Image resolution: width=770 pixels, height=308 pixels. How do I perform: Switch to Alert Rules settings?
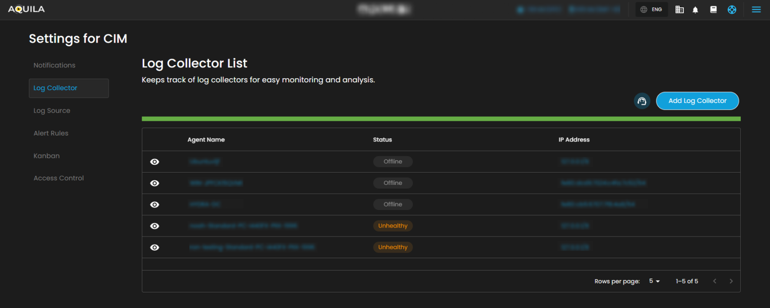tap(51, 133)
